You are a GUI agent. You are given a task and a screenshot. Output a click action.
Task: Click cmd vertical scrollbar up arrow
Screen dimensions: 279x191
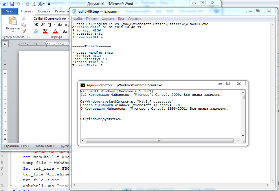[x=243, y=92]
